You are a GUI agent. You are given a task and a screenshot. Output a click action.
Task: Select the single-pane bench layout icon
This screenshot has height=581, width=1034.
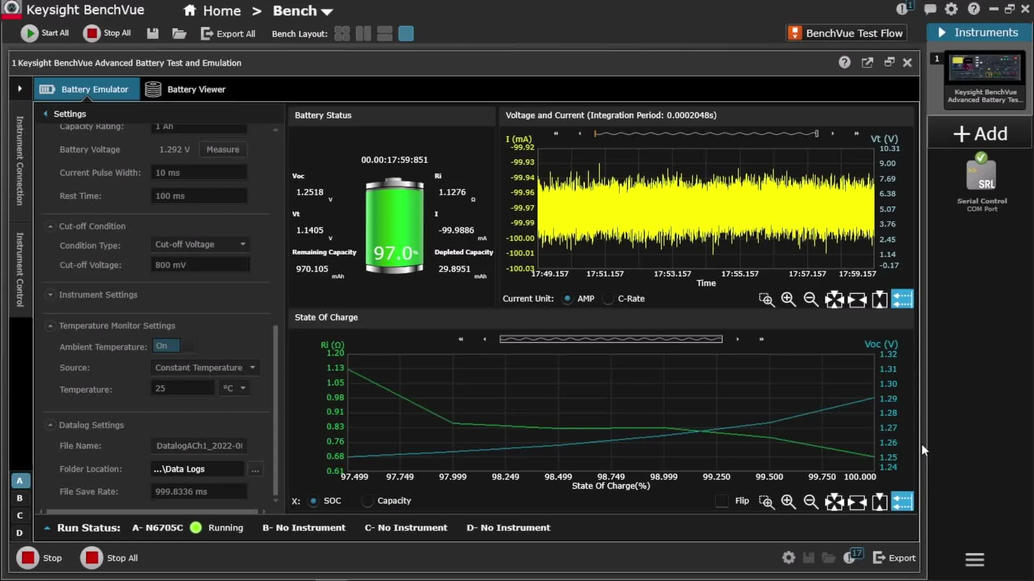tap(406, 33)
